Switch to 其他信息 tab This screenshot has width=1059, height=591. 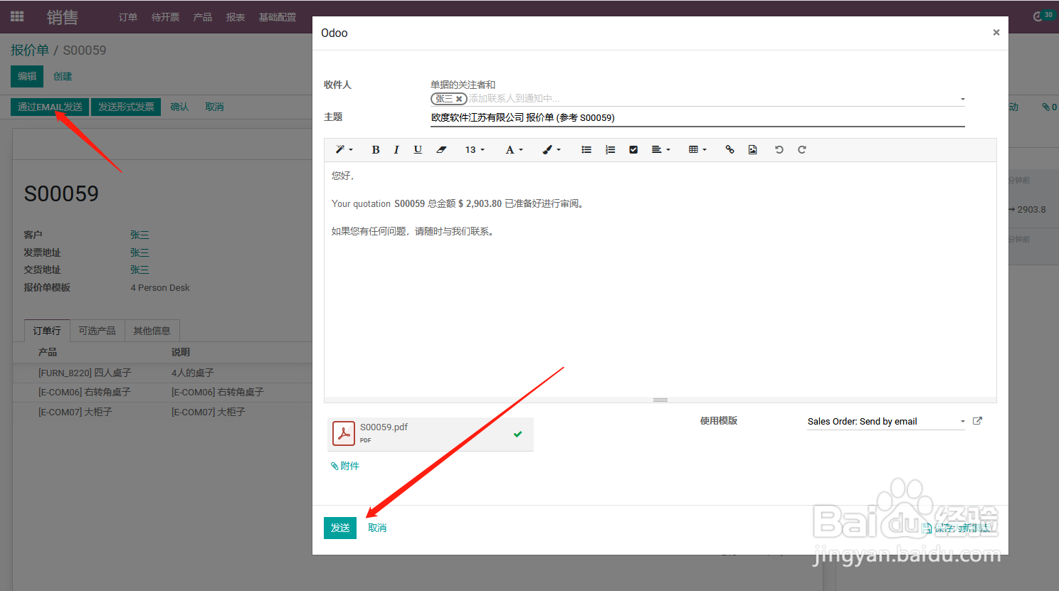point(152,331)
